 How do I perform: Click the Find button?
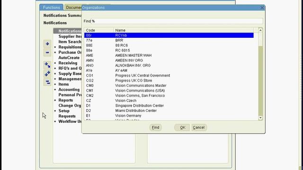[156, 127]
